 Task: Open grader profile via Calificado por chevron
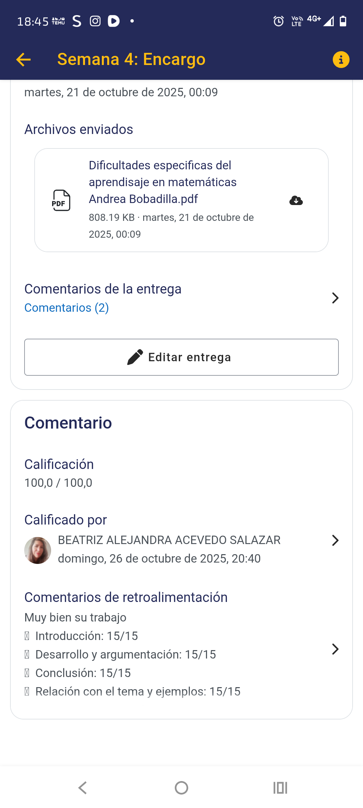tap(335, 540)
